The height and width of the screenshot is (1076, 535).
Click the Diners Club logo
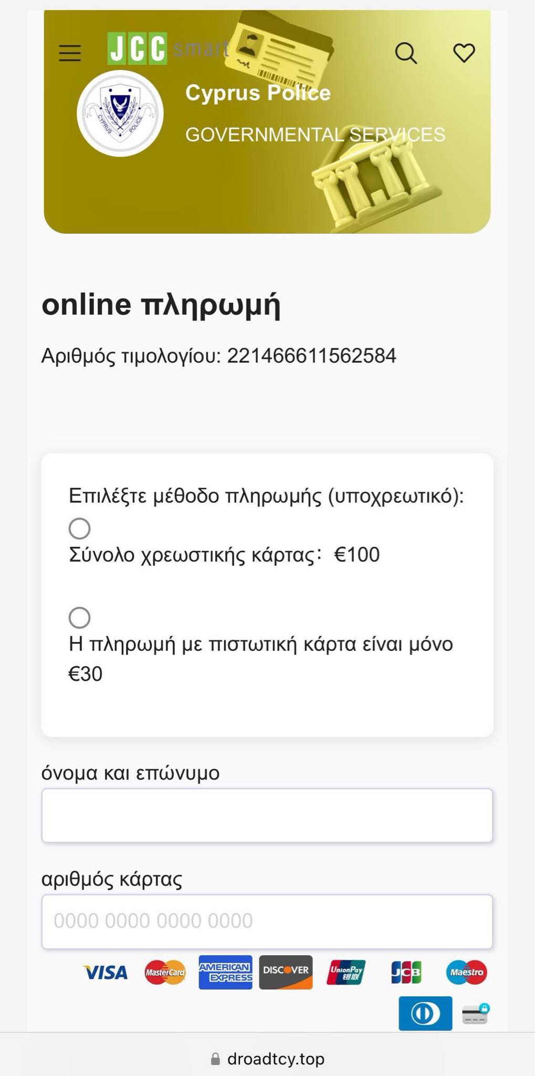coord(425,1013)
